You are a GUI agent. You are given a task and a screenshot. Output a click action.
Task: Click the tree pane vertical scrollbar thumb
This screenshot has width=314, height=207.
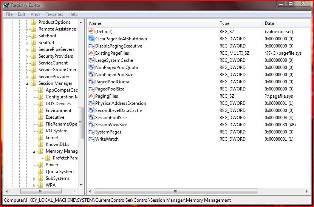click(x=80, y=123)
